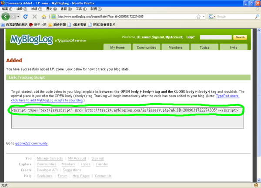Open the 新手上路 bookmark
Screen dimensions: 261x188
(x=38, y=25)
